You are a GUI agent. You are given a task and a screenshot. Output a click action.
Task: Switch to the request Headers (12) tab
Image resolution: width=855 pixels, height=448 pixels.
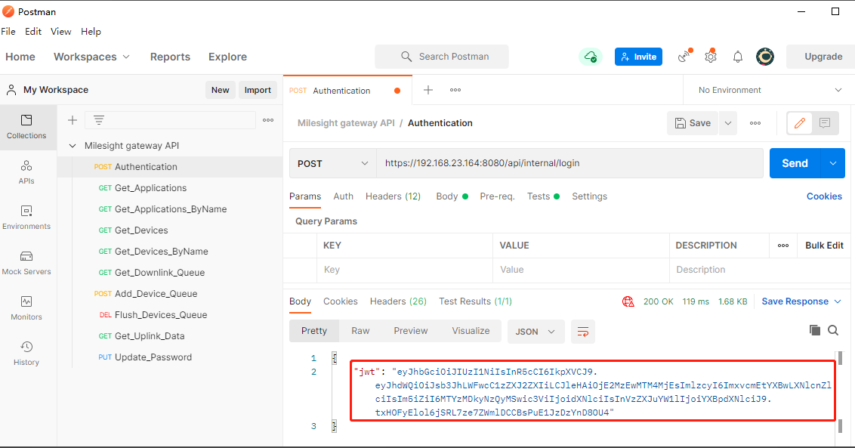394,196
